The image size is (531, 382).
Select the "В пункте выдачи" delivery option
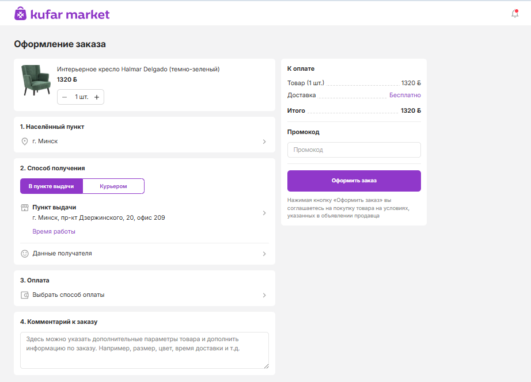click(51, 186)
